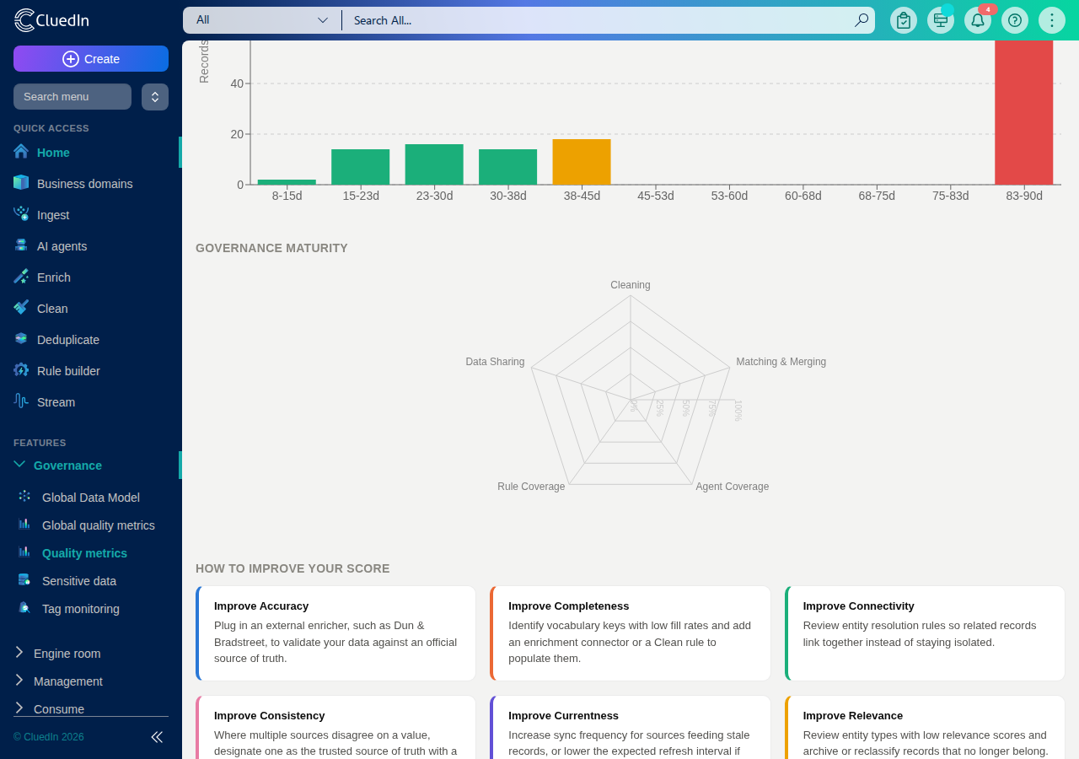The width and height of the screenshot is (1079, 759).
Task: Open the notifications bell
Action: click(x=978, y=20)
